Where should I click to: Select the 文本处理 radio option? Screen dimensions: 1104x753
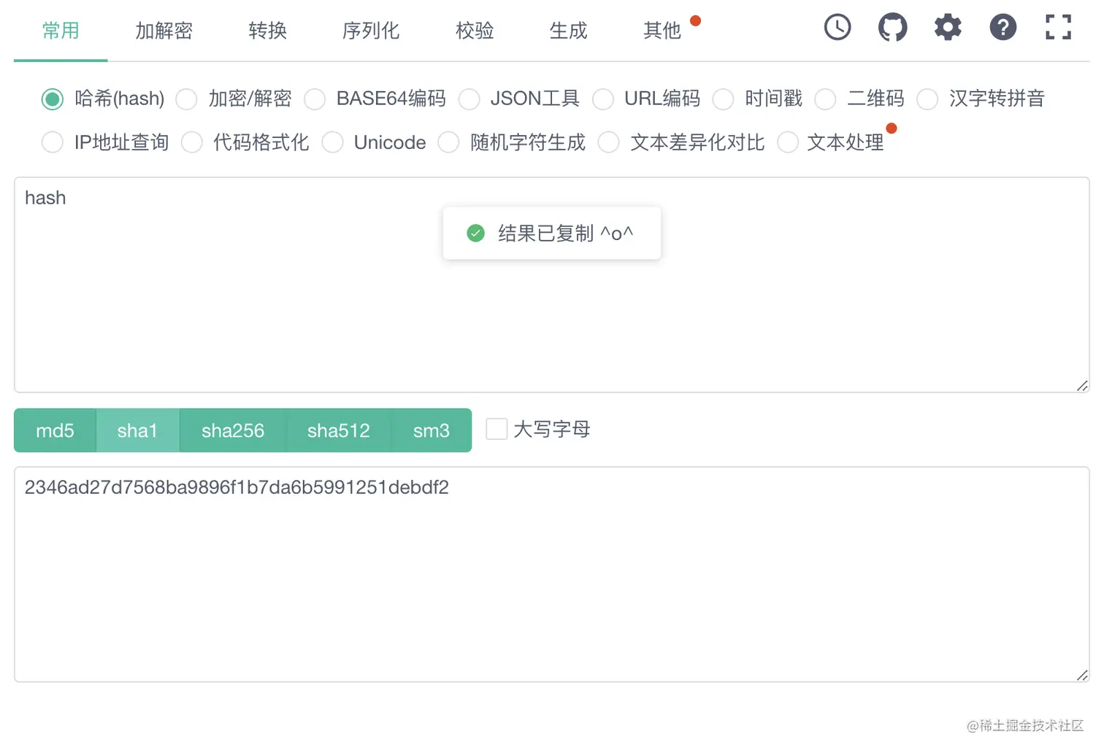pos(788,142)
